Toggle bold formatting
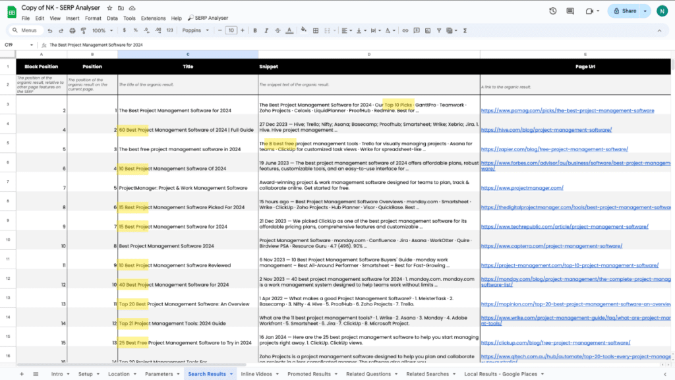 pos(255,30)
